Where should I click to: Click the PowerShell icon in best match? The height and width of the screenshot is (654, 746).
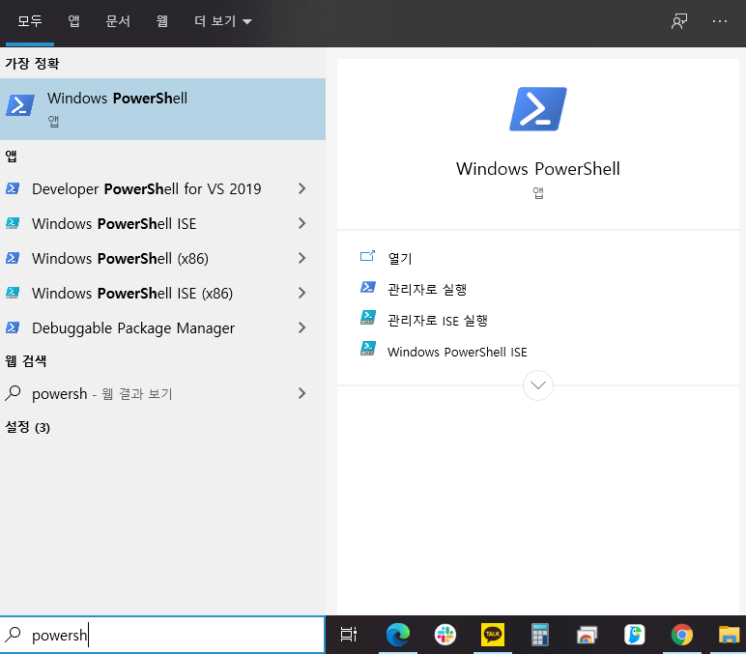pyautogui.click(x=20, y=105)
